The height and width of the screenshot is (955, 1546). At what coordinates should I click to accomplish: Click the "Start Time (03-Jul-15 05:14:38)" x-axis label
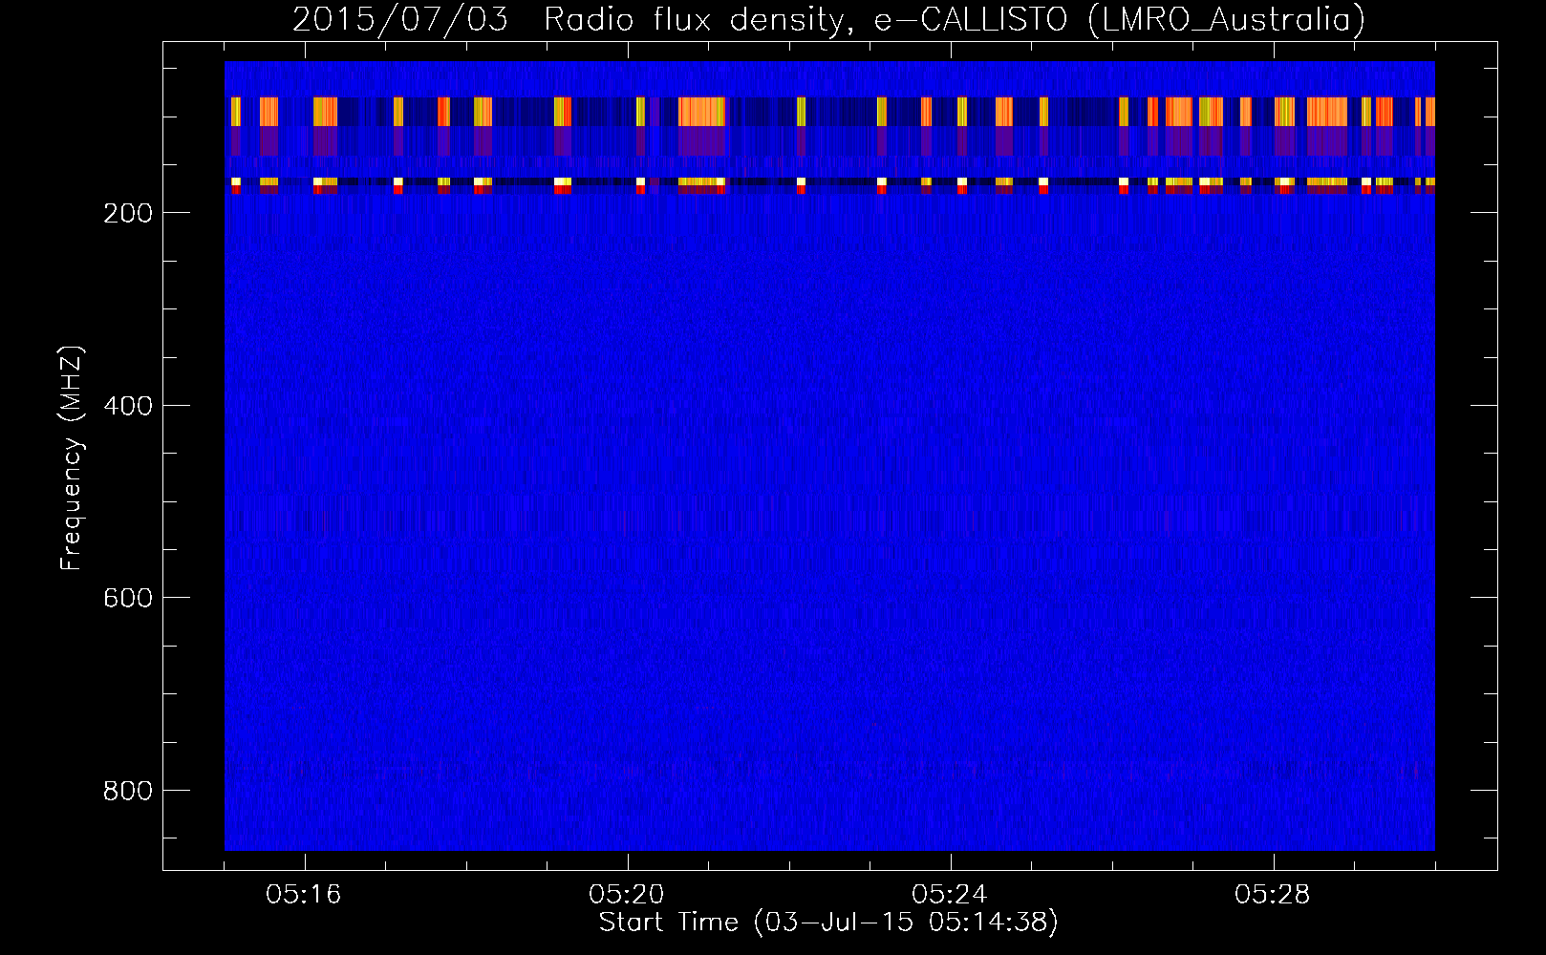(x=828, y=923)
